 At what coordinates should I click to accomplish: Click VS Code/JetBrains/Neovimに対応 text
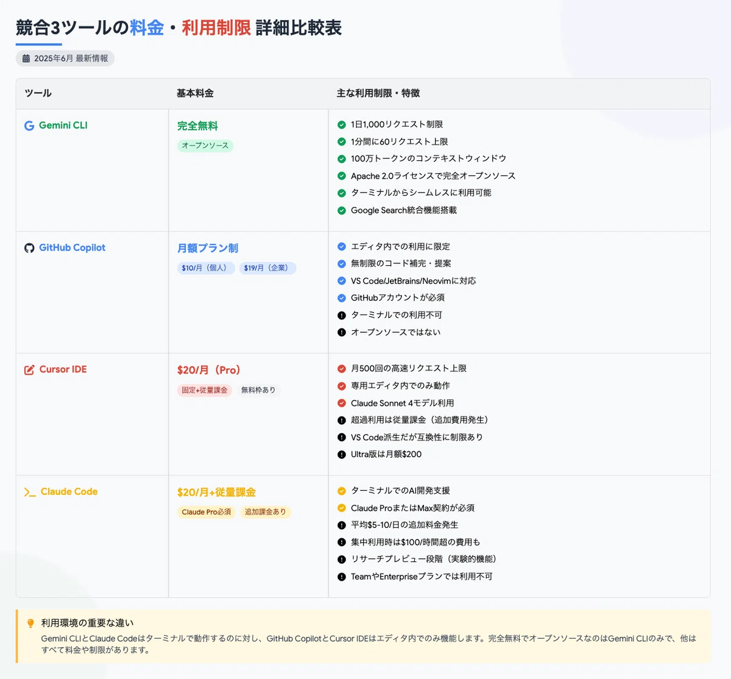coord(414,281)
